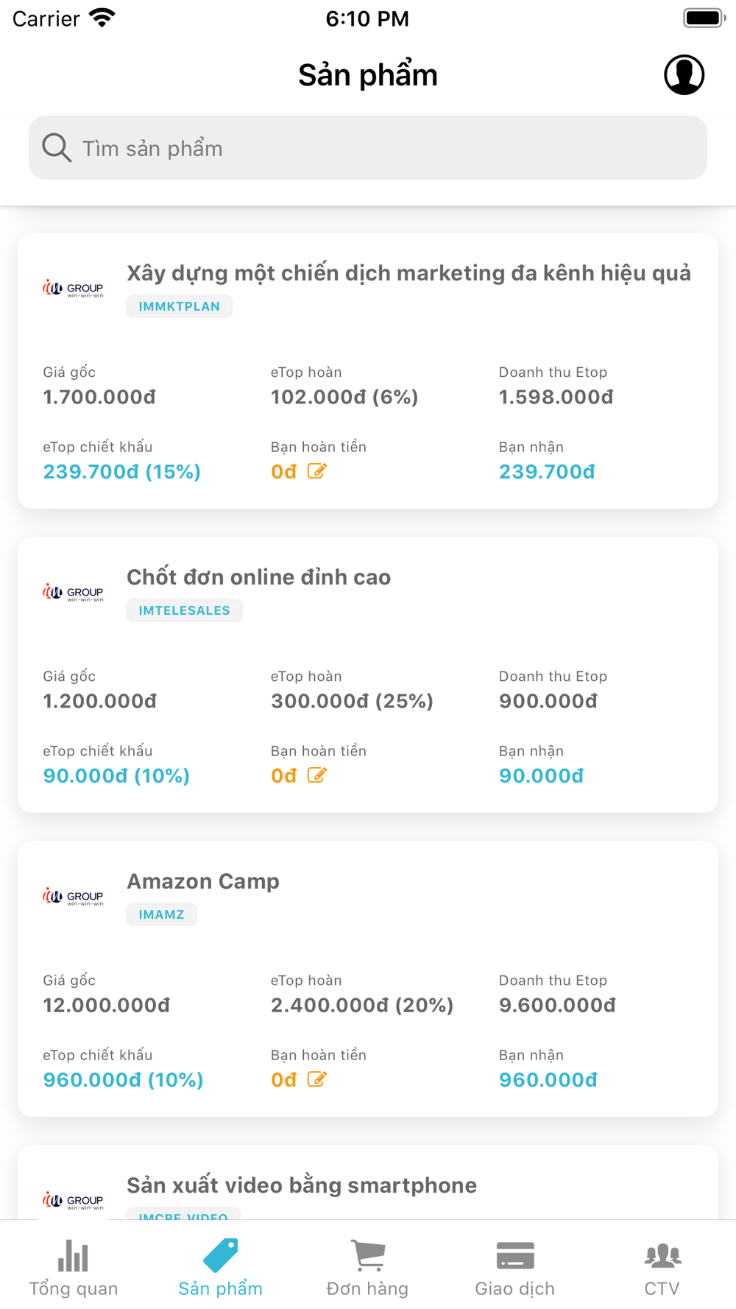Open Tổng quan chart tab icon
Viewport: 736px width, 1309px height.
73,1256
